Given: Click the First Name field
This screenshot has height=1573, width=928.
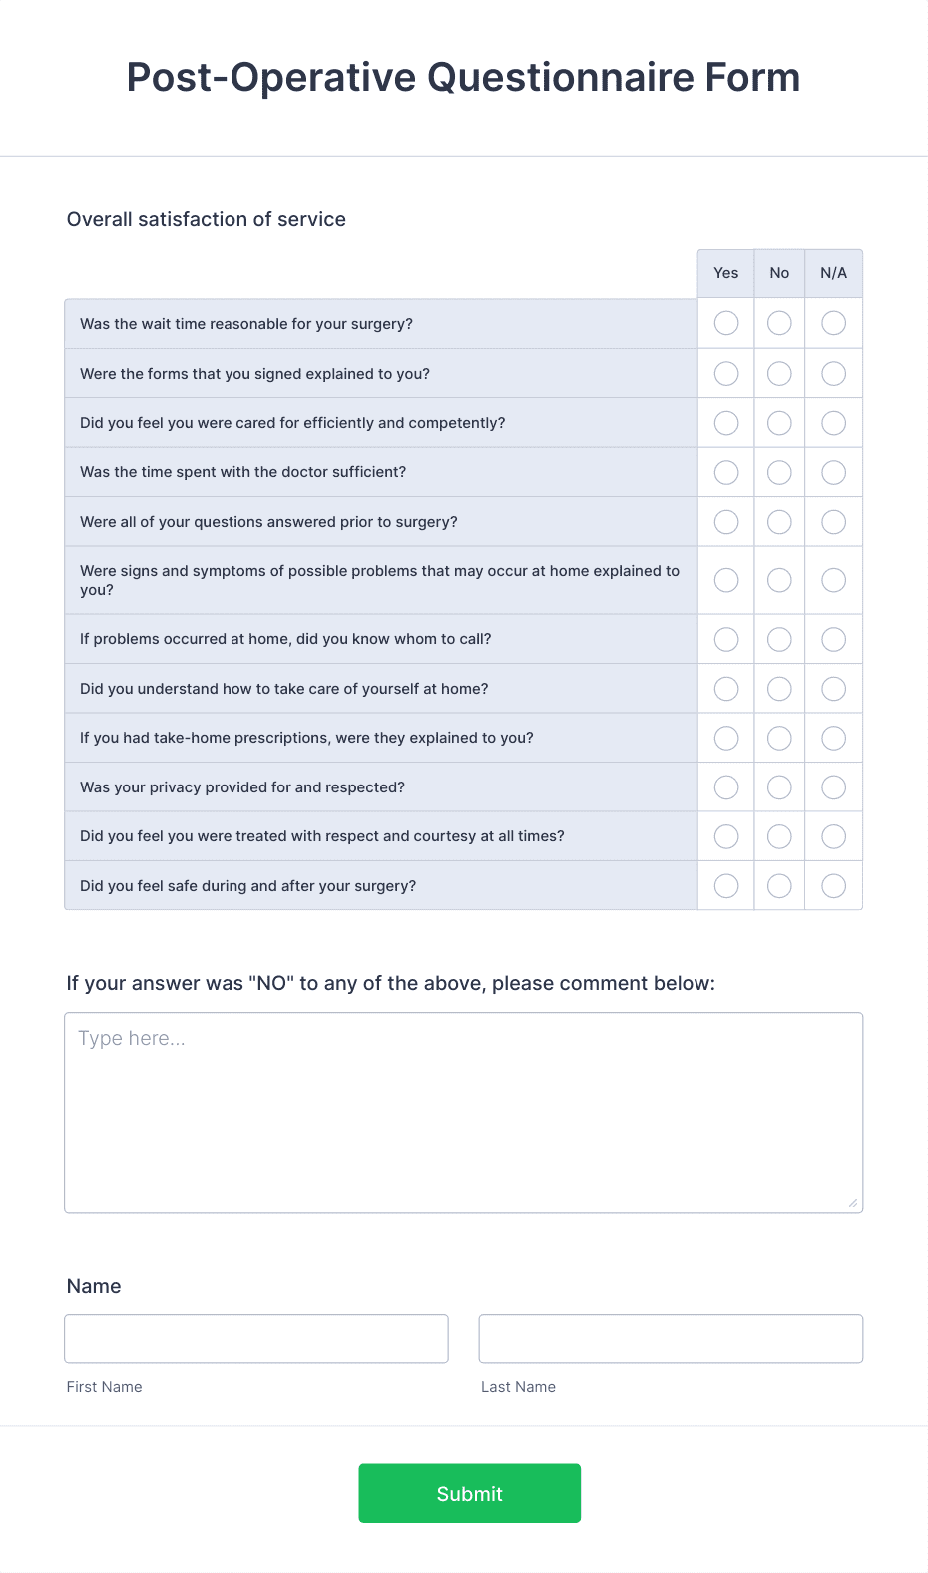Looking at the screenshot, I should pyautogui.click(x=256, y=1338).
